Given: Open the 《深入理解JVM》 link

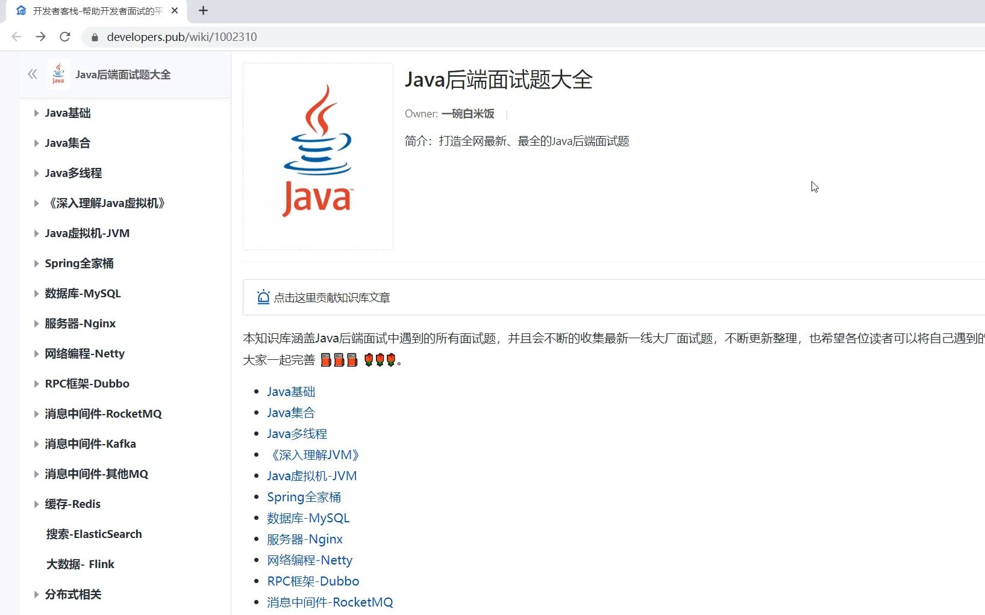Looking at the screenshot, I should (313, 454).
